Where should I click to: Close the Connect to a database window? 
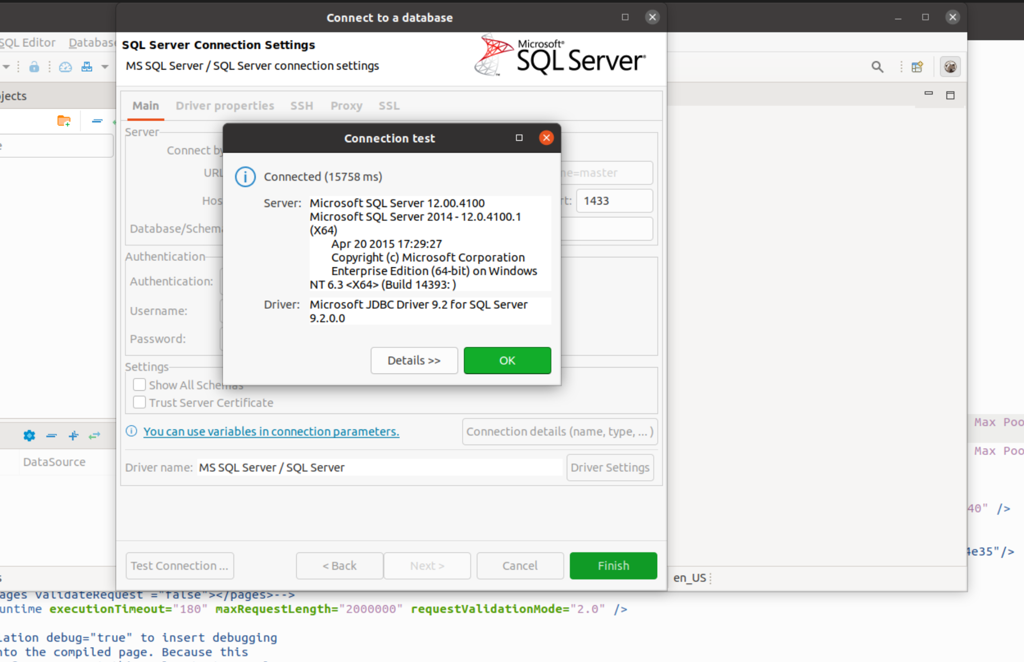pyautogui.click(x=652, y=17)
